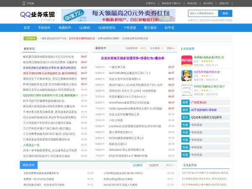Switch to the QQ教程 tab
Viewport: 252px width, 189px height.
coord(138,165)
